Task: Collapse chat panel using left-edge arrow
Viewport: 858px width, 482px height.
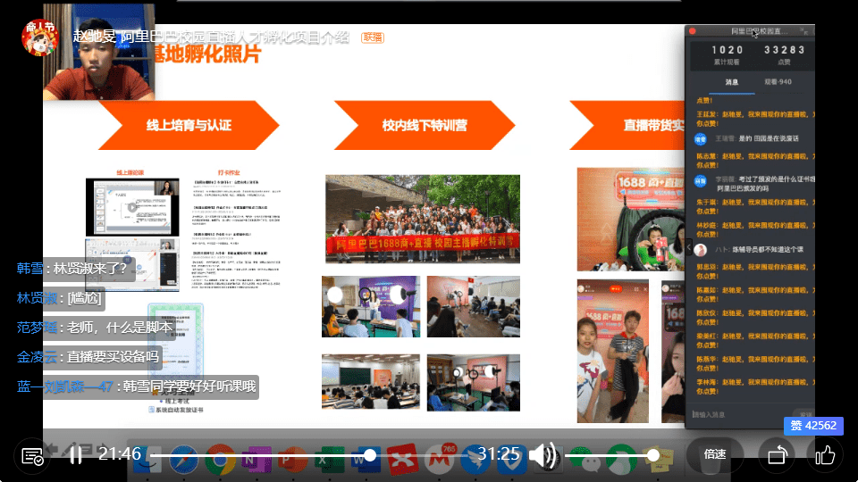Action: click(x=690, y=249)
